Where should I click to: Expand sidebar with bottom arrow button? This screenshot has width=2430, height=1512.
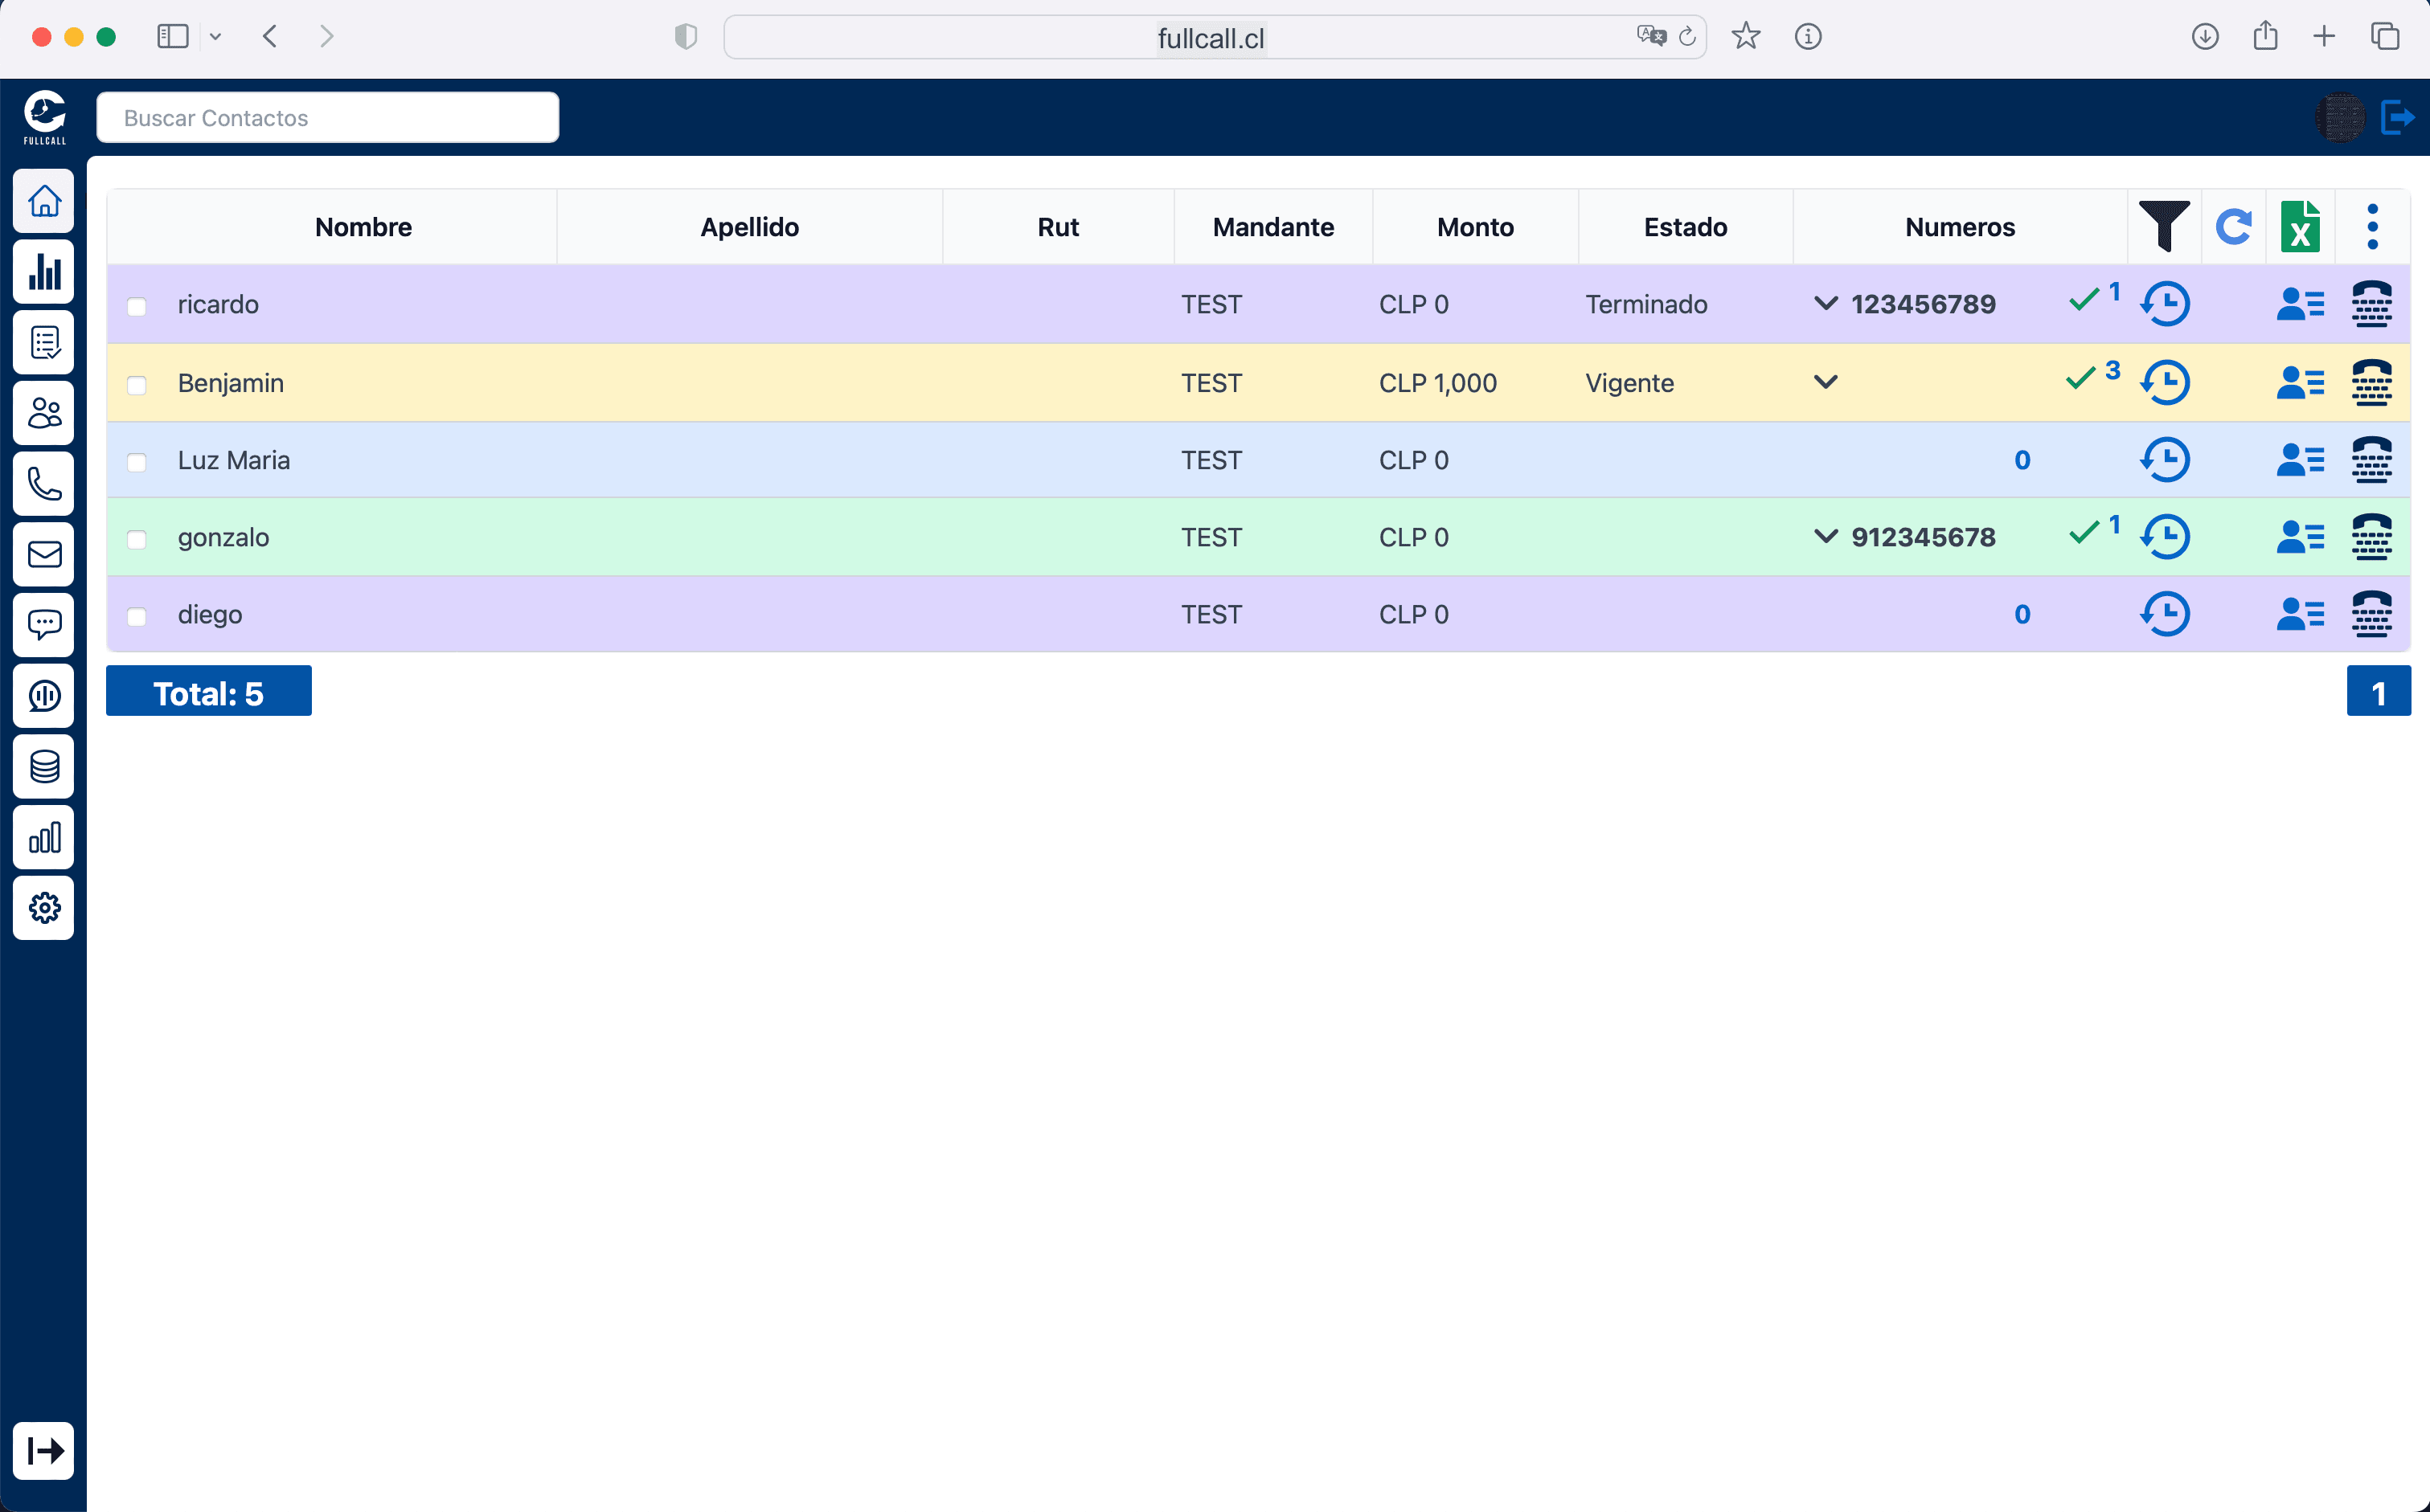click(x=44, y=1450)
